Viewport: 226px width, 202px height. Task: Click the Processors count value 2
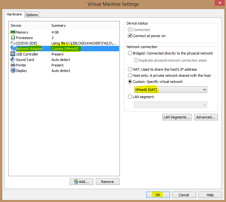coord(53,38)
